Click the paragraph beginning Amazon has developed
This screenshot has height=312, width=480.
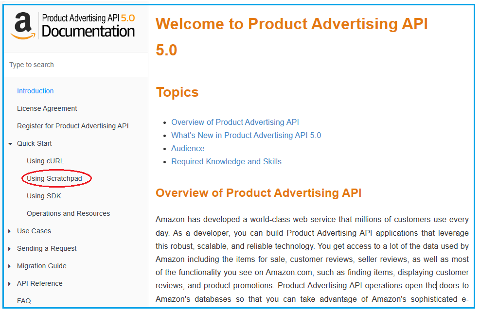pyautogui.click(x=312, y=260)
